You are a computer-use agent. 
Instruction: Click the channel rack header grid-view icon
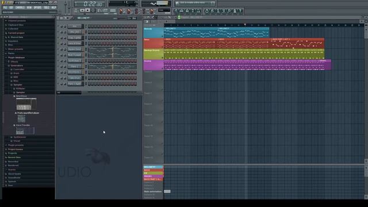pyautogui.click(x=62, y=18)
